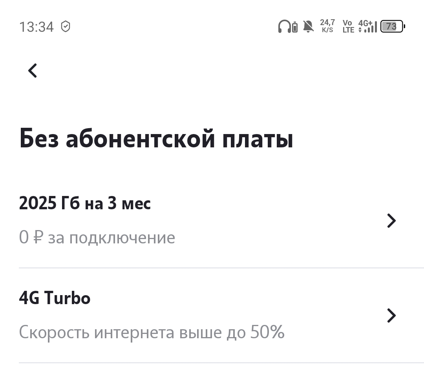Screen dimensions: 424x379
Task: Tap the shield checkmark status icon
Action: click(x=66, y=26)
